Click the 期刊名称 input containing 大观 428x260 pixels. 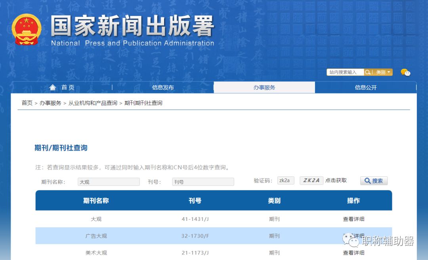109,182
